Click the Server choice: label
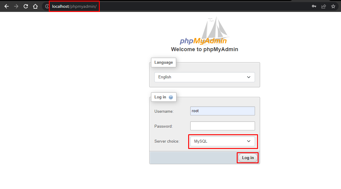341x189 pixels. point(167,141)
